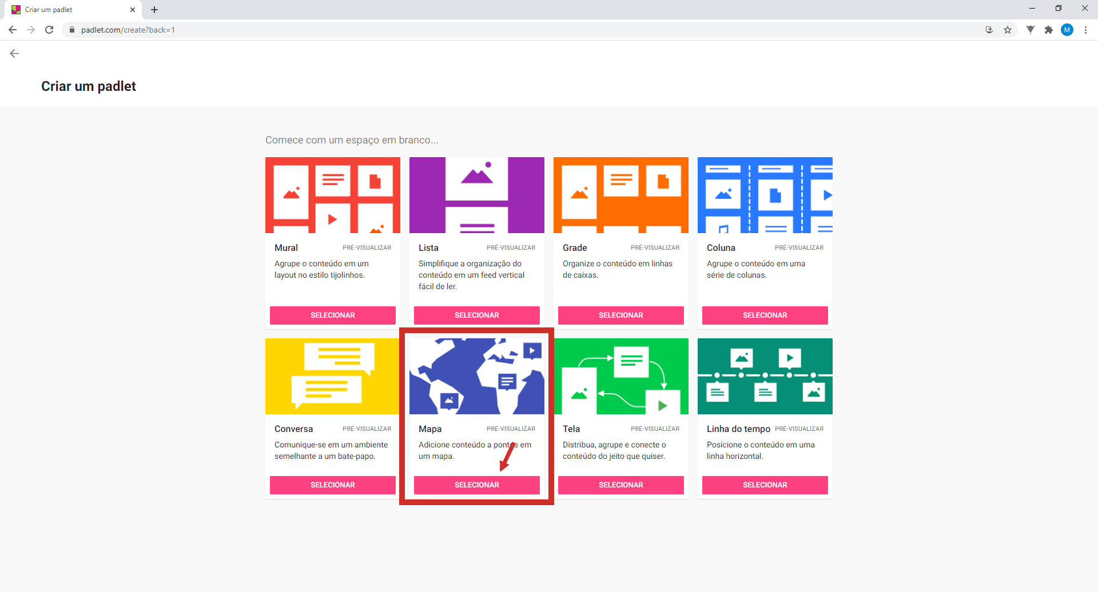
Task: Click the Coluna layout thumbnail
Action: (765, 195)
